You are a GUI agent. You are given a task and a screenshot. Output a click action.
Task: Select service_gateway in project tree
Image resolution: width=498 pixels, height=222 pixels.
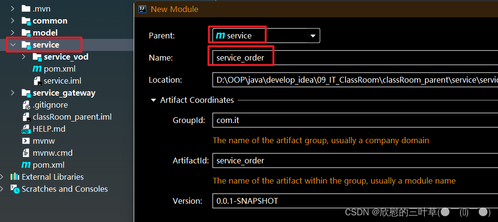coord(64,93)
